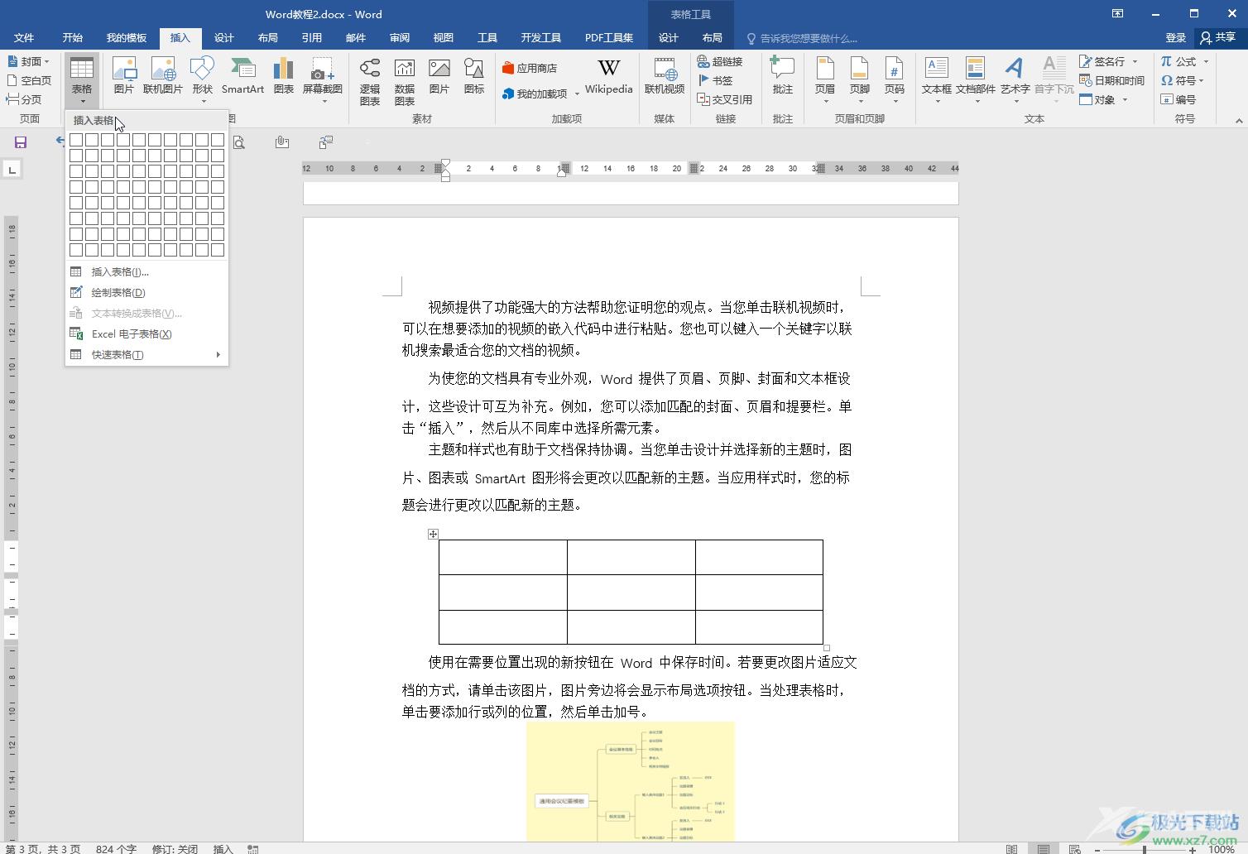
Task: Insert a chart (图表)
Action: [284, 76]
